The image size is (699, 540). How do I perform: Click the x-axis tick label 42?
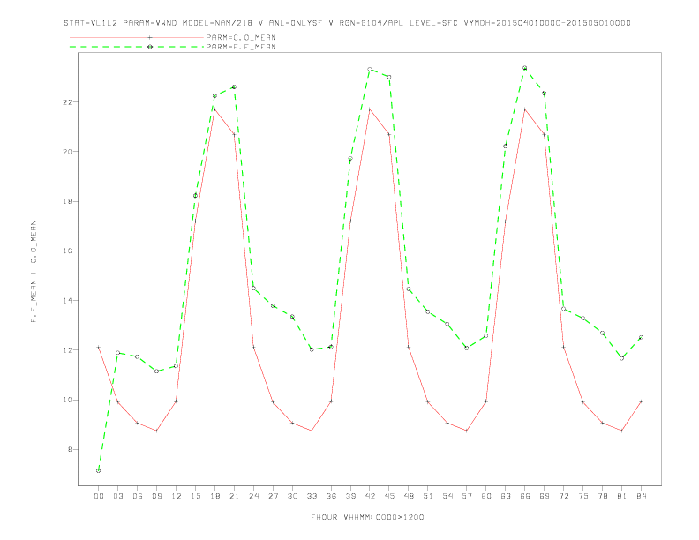tap(370, 496)
